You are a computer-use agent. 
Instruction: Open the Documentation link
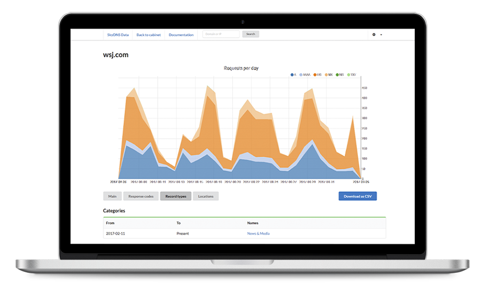coord(181,35)
